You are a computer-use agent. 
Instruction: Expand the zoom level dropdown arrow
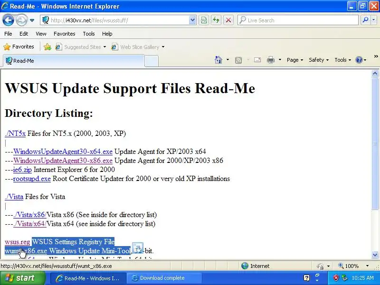pyautogui.click(x=367, y=266)
